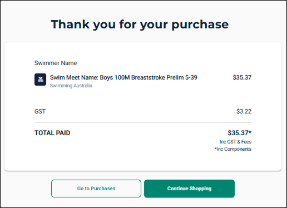Select the $3.22 GST amount
This screenshot has height=208, width=287.
(x=244, y=111)
